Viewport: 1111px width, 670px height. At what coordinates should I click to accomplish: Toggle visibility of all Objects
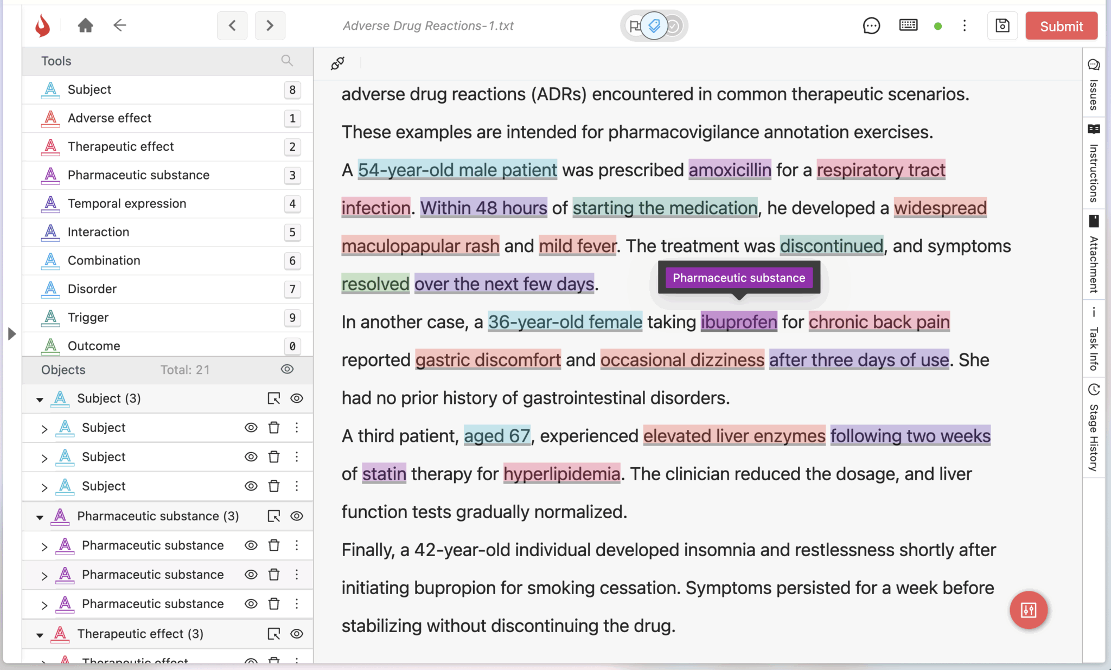pos(287,369)
